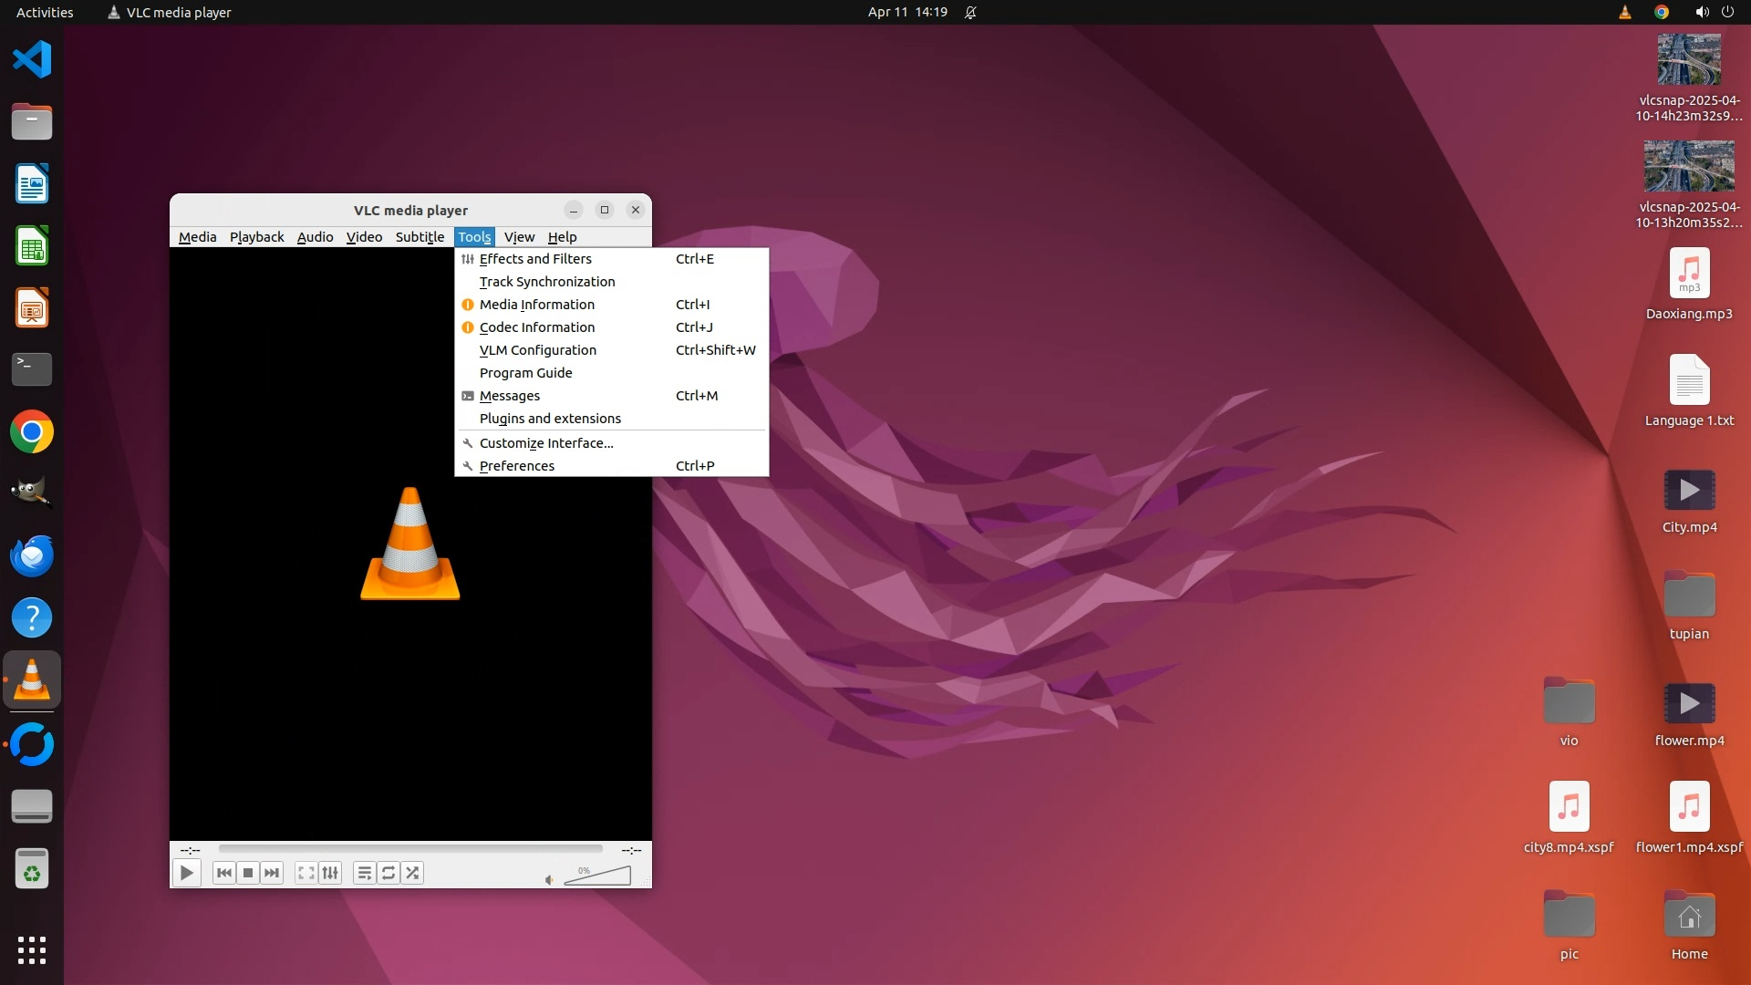Open the Playback menu

click(x=256, y=237)
